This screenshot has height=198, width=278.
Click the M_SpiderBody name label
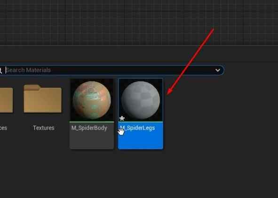pos(89,128)
